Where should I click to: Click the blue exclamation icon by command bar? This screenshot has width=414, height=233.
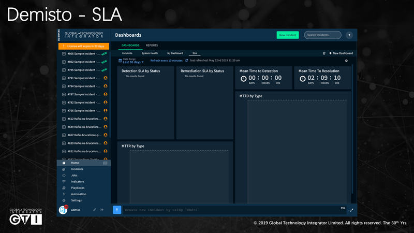tap(117, 210)
